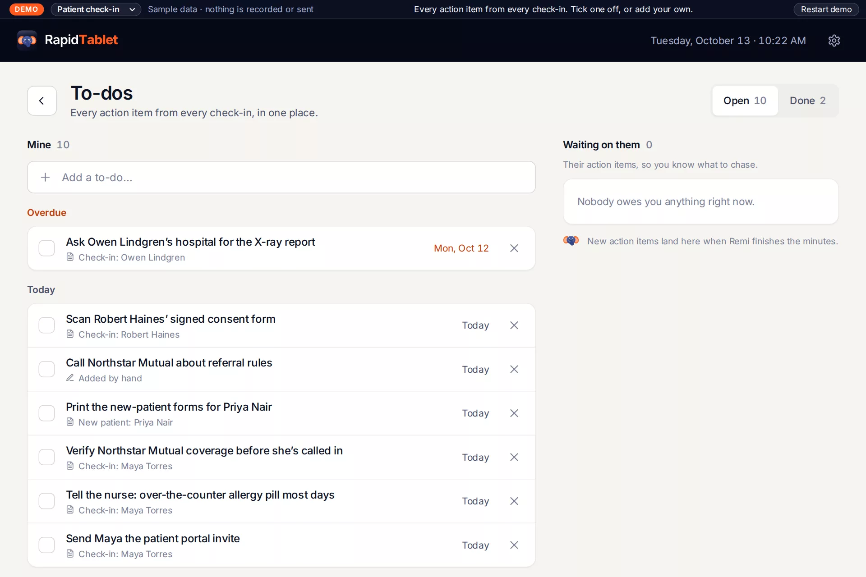
Task: Check off Print new-patient forms for Priya Nair
Action: [46, 413]
